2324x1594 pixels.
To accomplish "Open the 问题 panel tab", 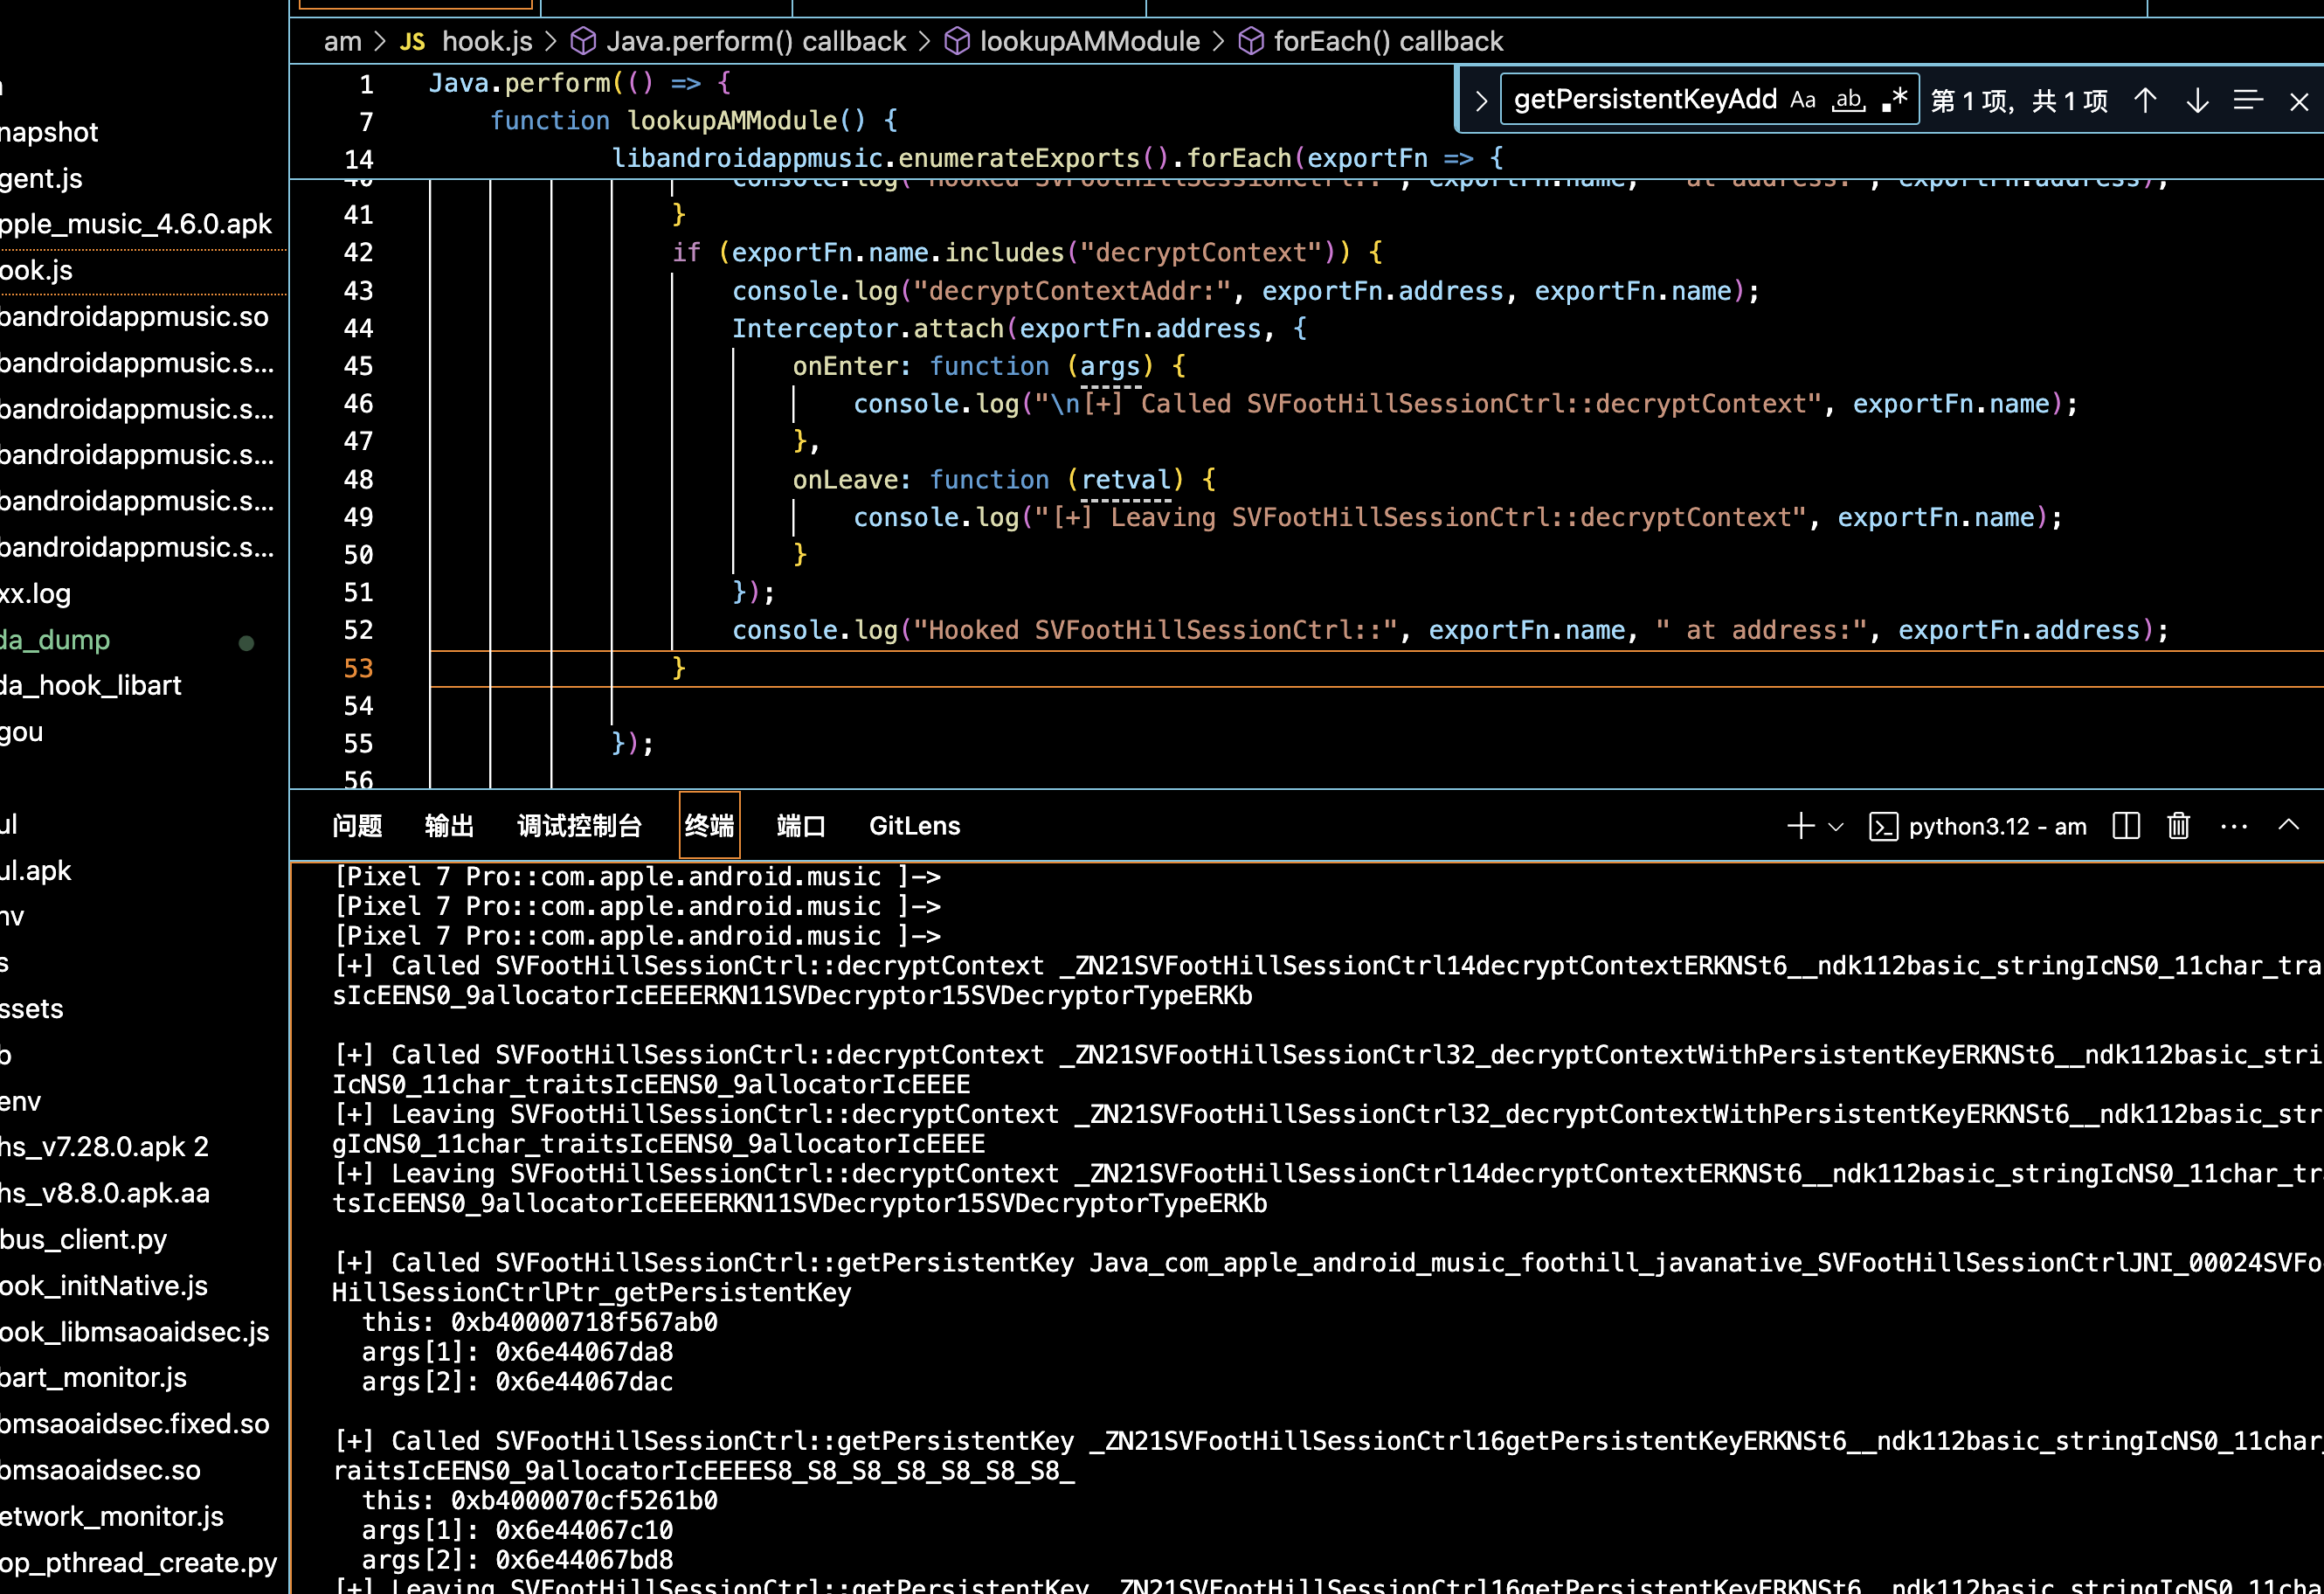I will coord(357,826).
